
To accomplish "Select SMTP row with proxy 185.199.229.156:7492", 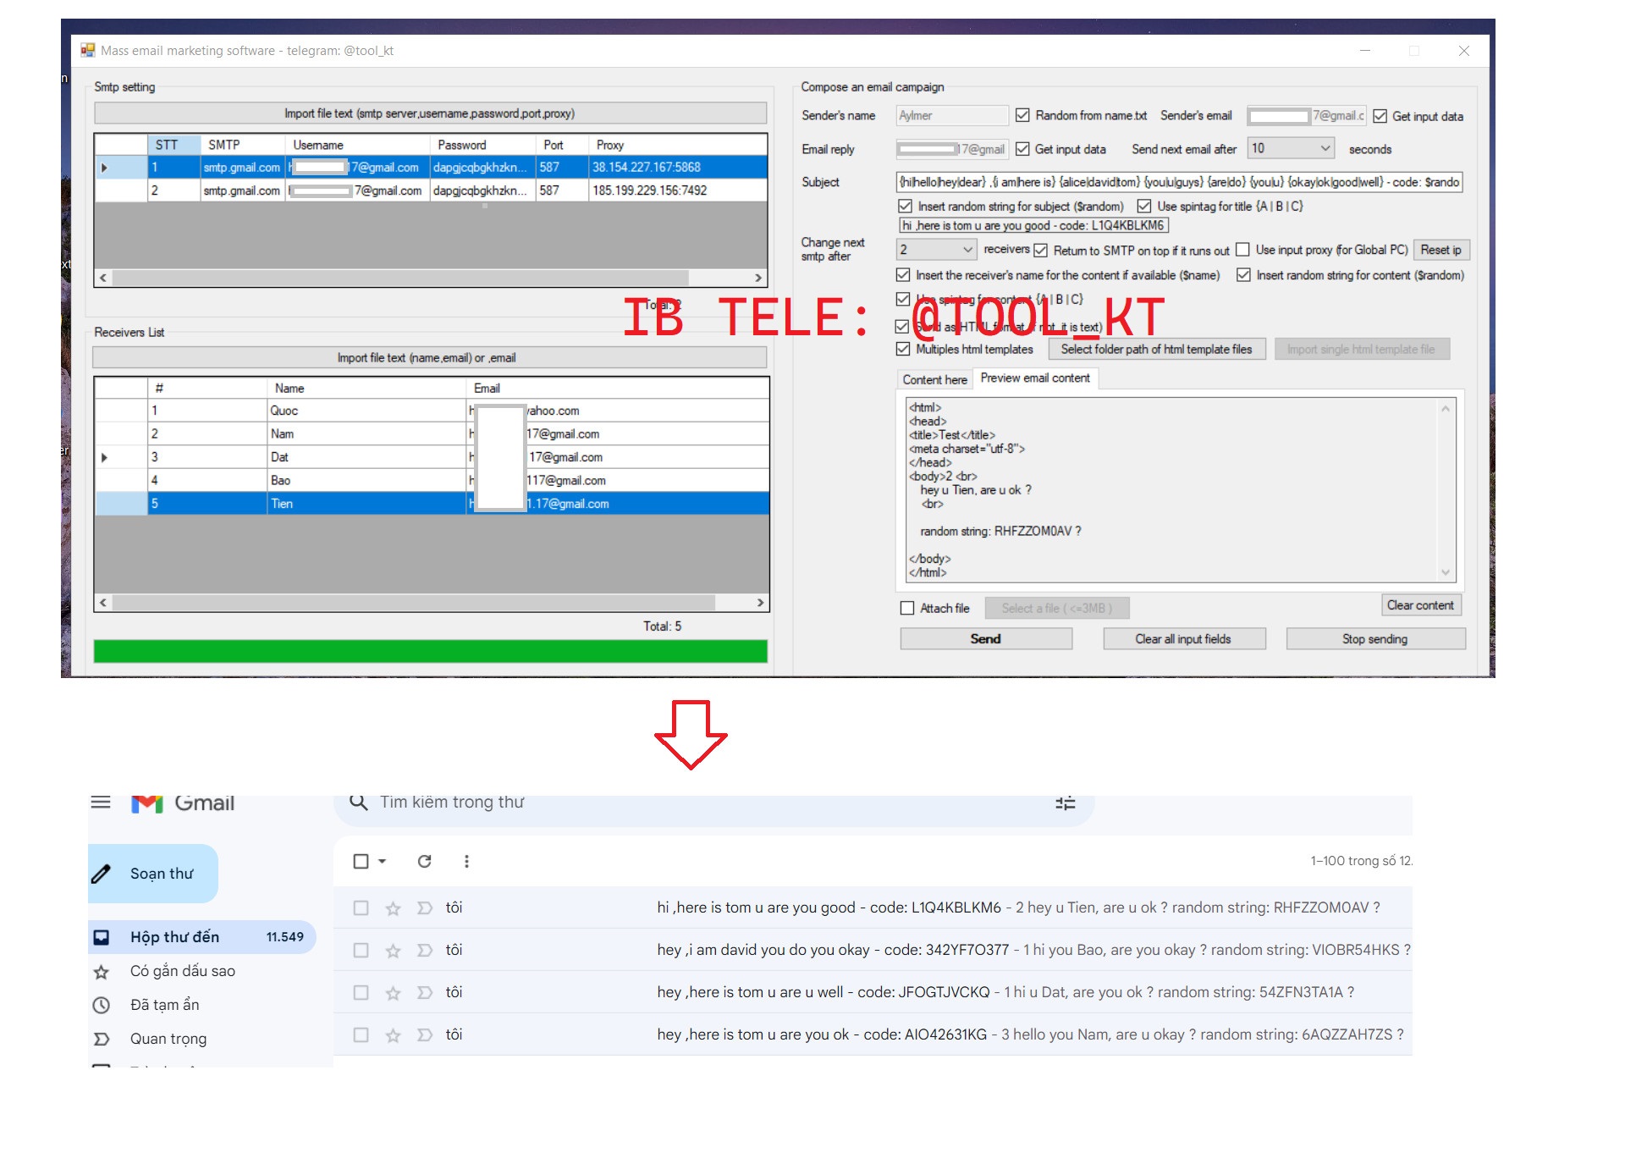I will (x=432, y=190).
